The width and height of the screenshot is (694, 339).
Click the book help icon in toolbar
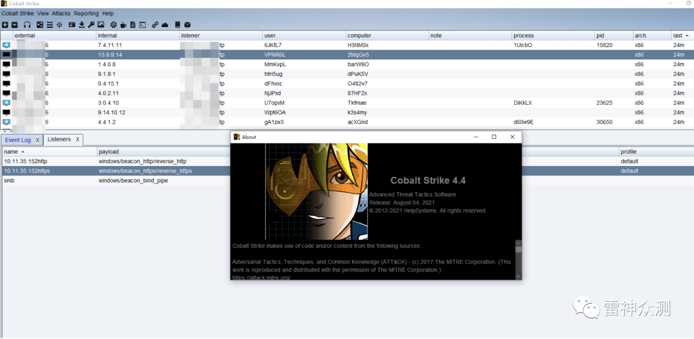pos(178,25)
